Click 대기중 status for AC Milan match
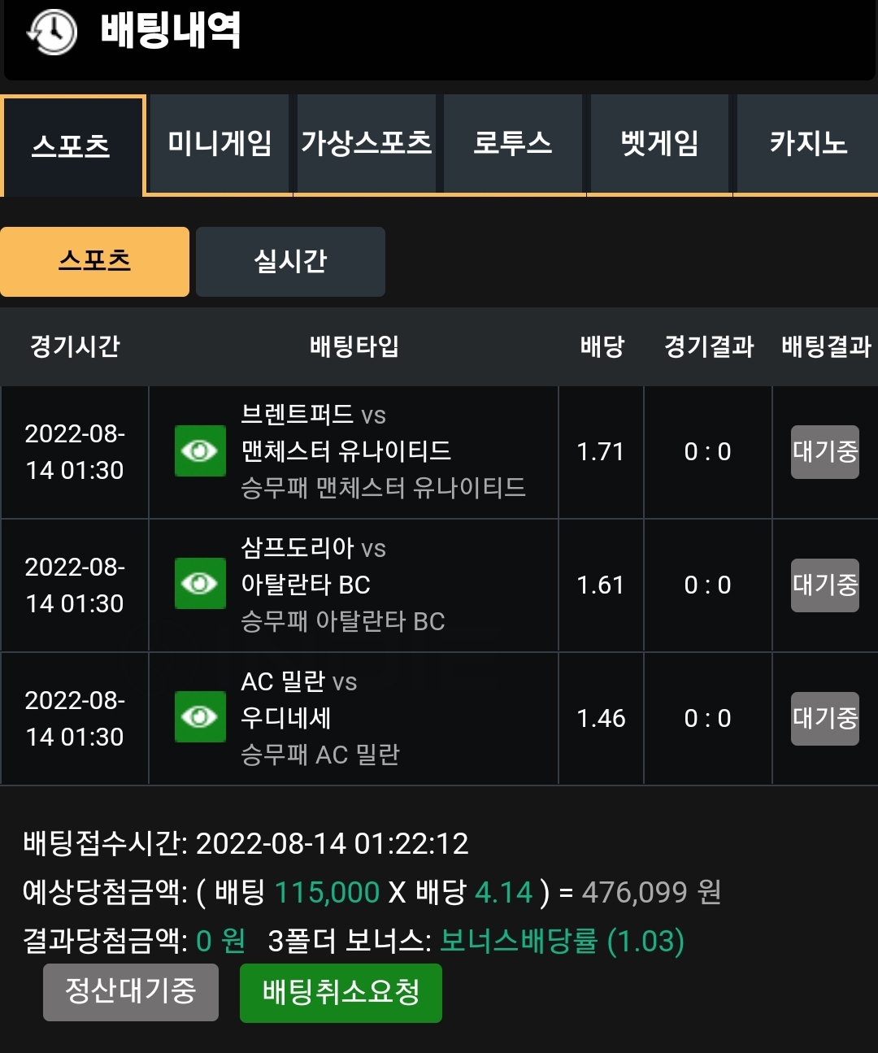 click(825, 718)
